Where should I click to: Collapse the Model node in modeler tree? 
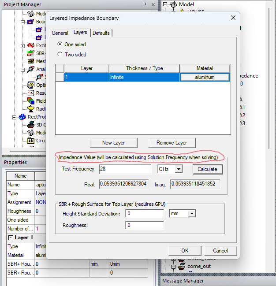point(165,4)
